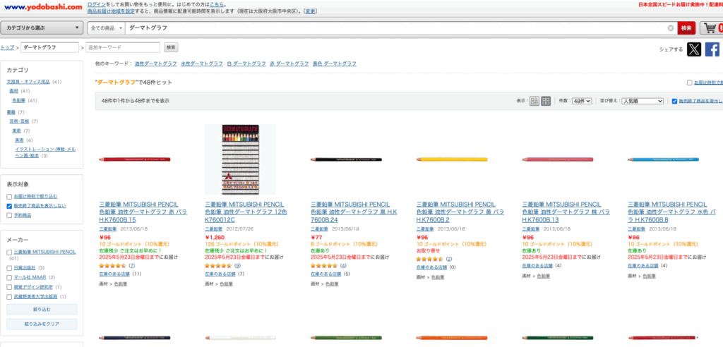Image resolution: width=723 pixels, height=347 pixels.
Task: Open reviews (9) for 12-color set
Action: point(237,266)
